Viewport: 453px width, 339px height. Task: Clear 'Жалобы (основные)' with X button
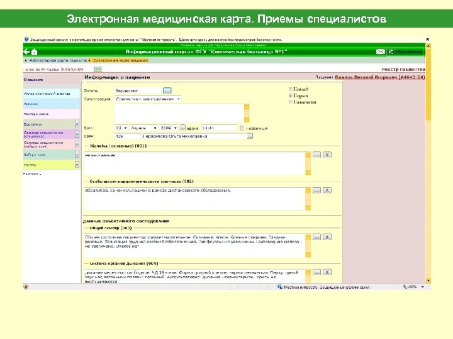pos(327,155)
